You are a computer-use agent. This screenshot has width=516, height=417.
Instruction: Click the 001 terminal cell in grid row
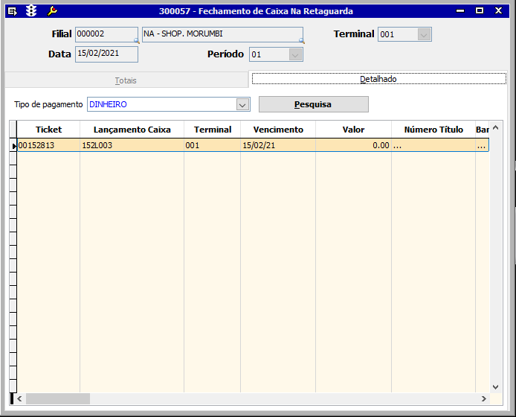click(212, 145)
